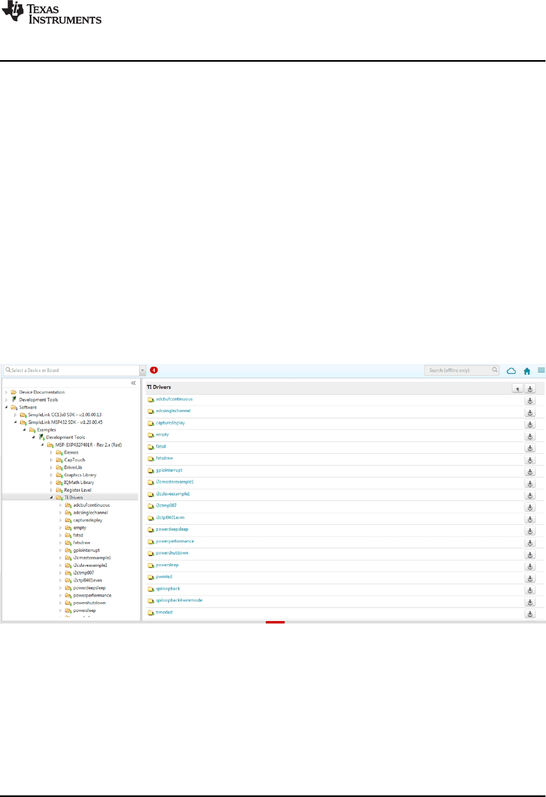Collapse the Examples tree node
546x797 pixels.
pyautogui.click(x=24, y=430)
